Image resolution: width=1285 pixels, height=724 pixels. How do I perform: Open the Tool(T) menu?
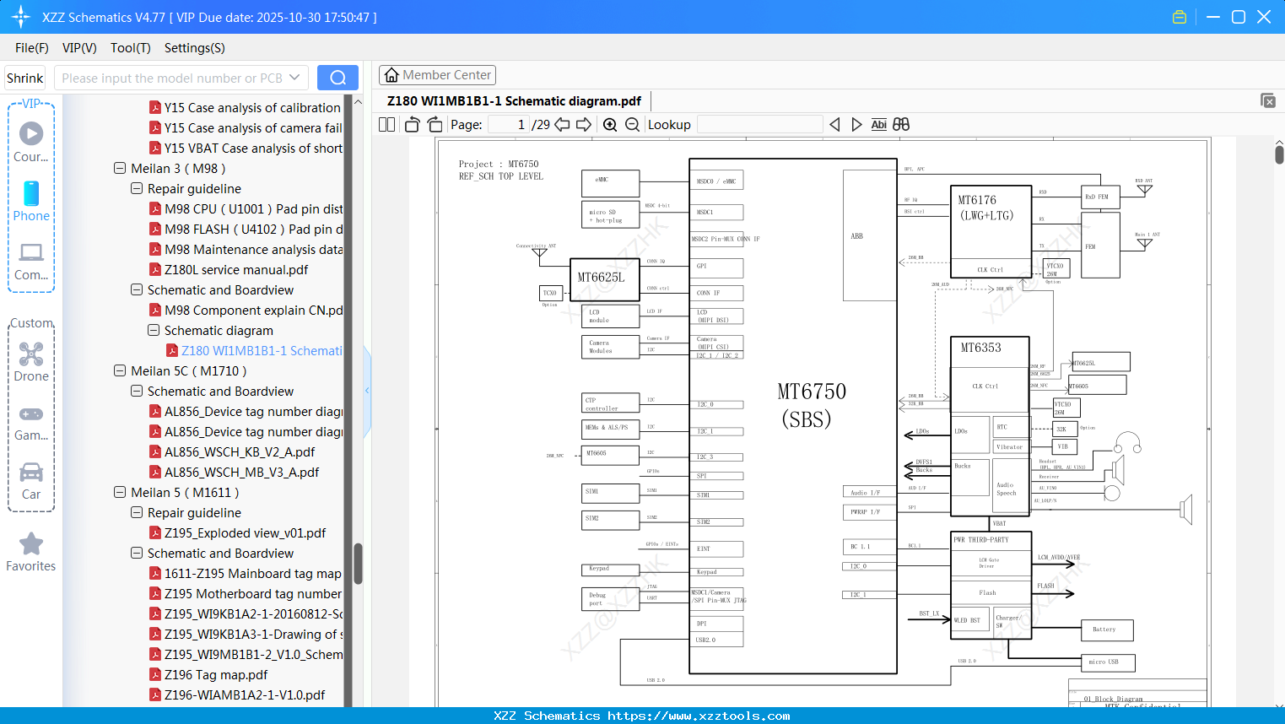point(130,48)
